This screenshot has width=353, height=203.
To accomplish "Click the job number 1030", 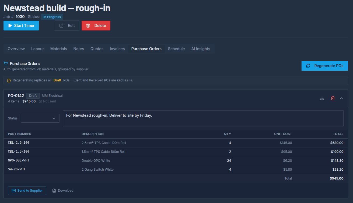I will 20,17.
